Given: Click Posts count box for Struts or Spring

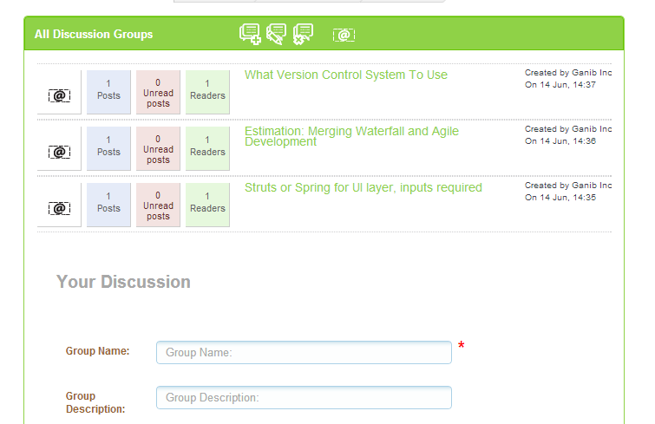Looking at the screenshot, I should click(x=108, y=203).
